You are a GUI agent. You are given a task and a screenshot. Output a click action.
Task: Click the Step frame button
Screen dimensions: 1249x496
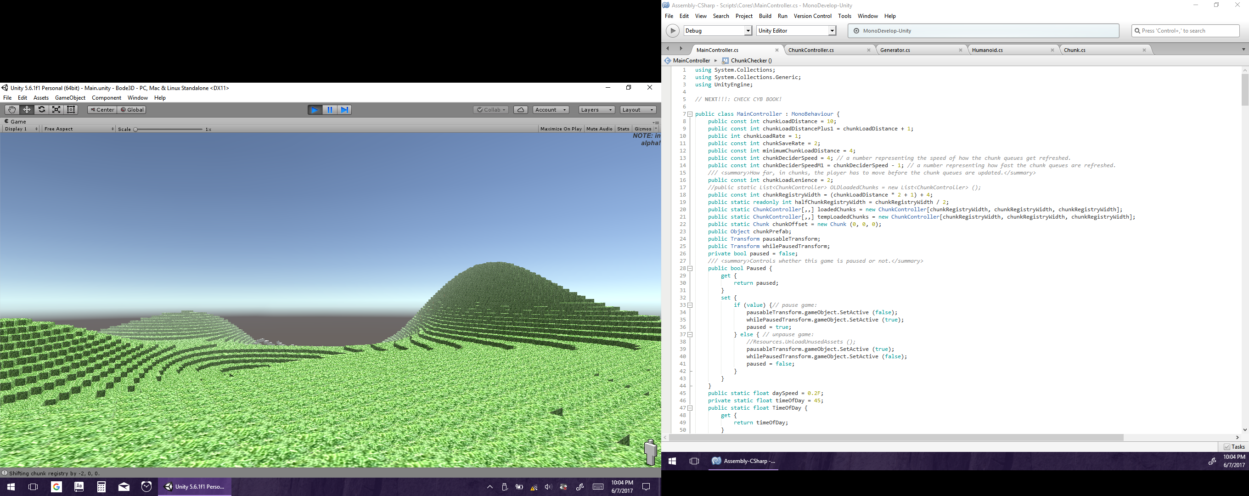coord(344,110)
